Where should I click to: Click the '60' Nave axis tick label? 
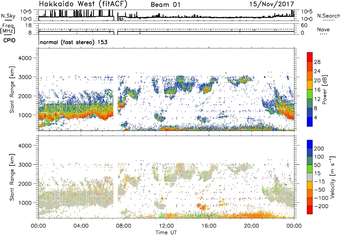[304, 25]
